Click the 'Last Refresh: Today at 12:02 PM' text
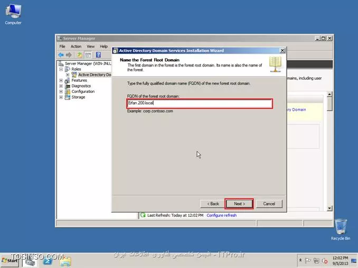358x268 pixels. click(x=175, y=215)
